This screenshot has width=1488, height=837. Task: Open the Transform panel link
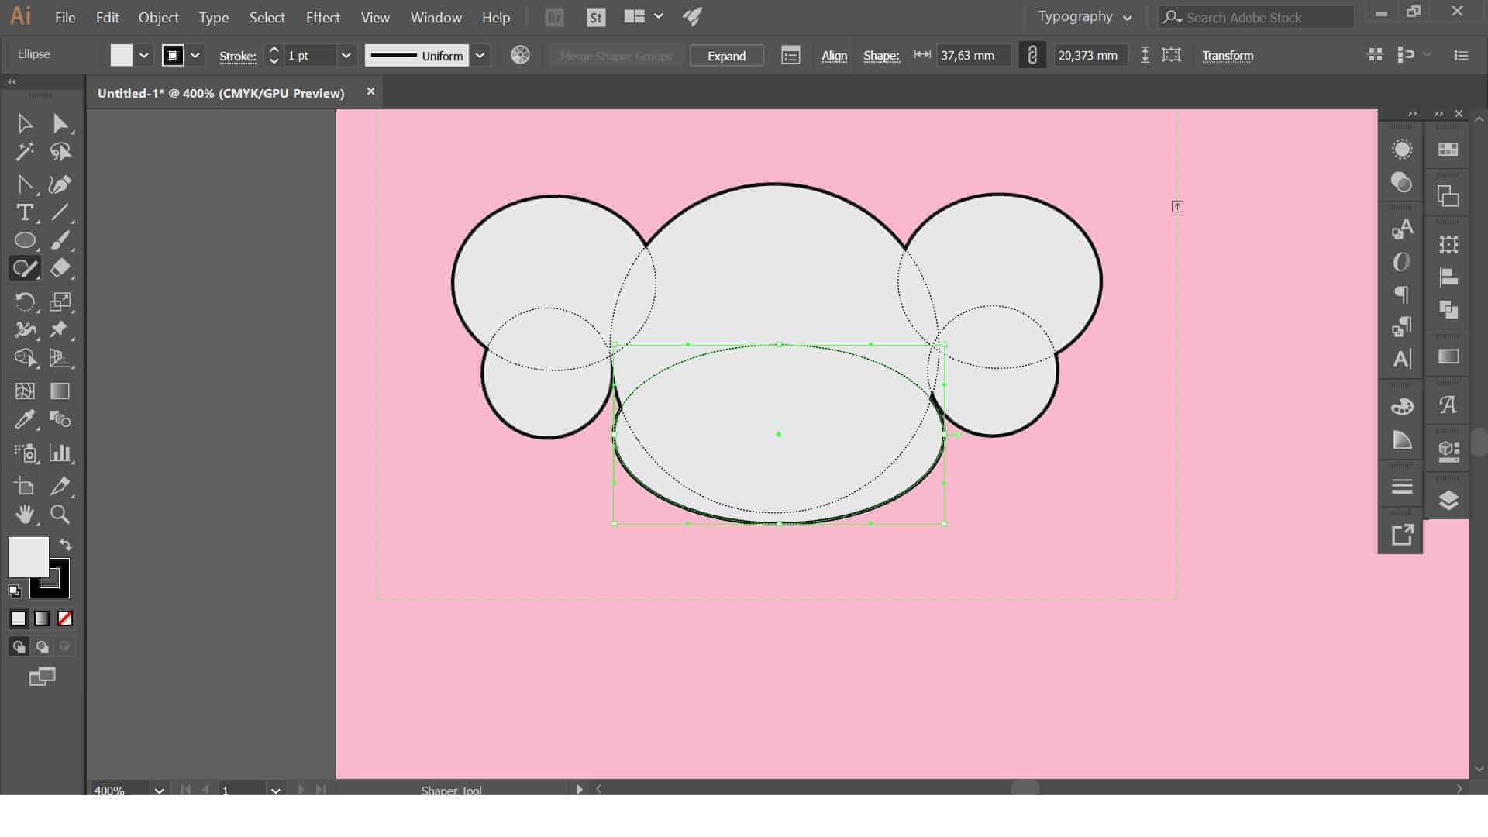pyautogui.click(x=1228, y=56)
